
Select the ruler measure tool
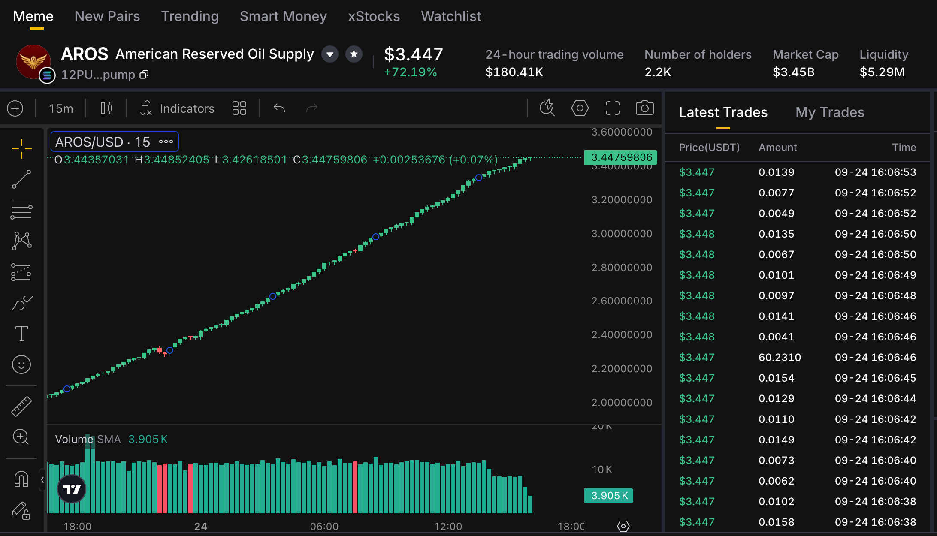point(21,406)
